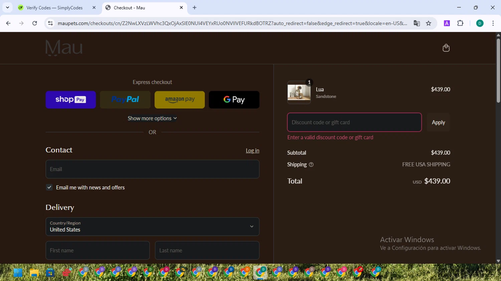Close the Checkout - Mau tab
Viewport: 501px width, 281px height.
(x=181, y=7)
